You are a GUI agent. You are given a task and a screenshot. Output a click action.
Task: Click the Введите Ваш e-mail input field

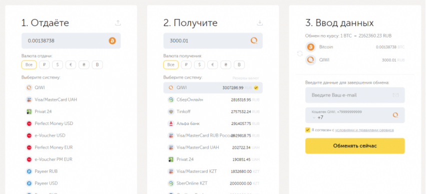(x=355, y=95)
